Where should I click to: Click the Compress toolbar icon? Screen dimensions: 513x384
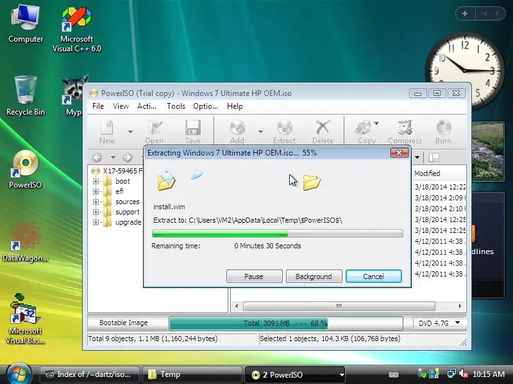(x=405, y=132)
